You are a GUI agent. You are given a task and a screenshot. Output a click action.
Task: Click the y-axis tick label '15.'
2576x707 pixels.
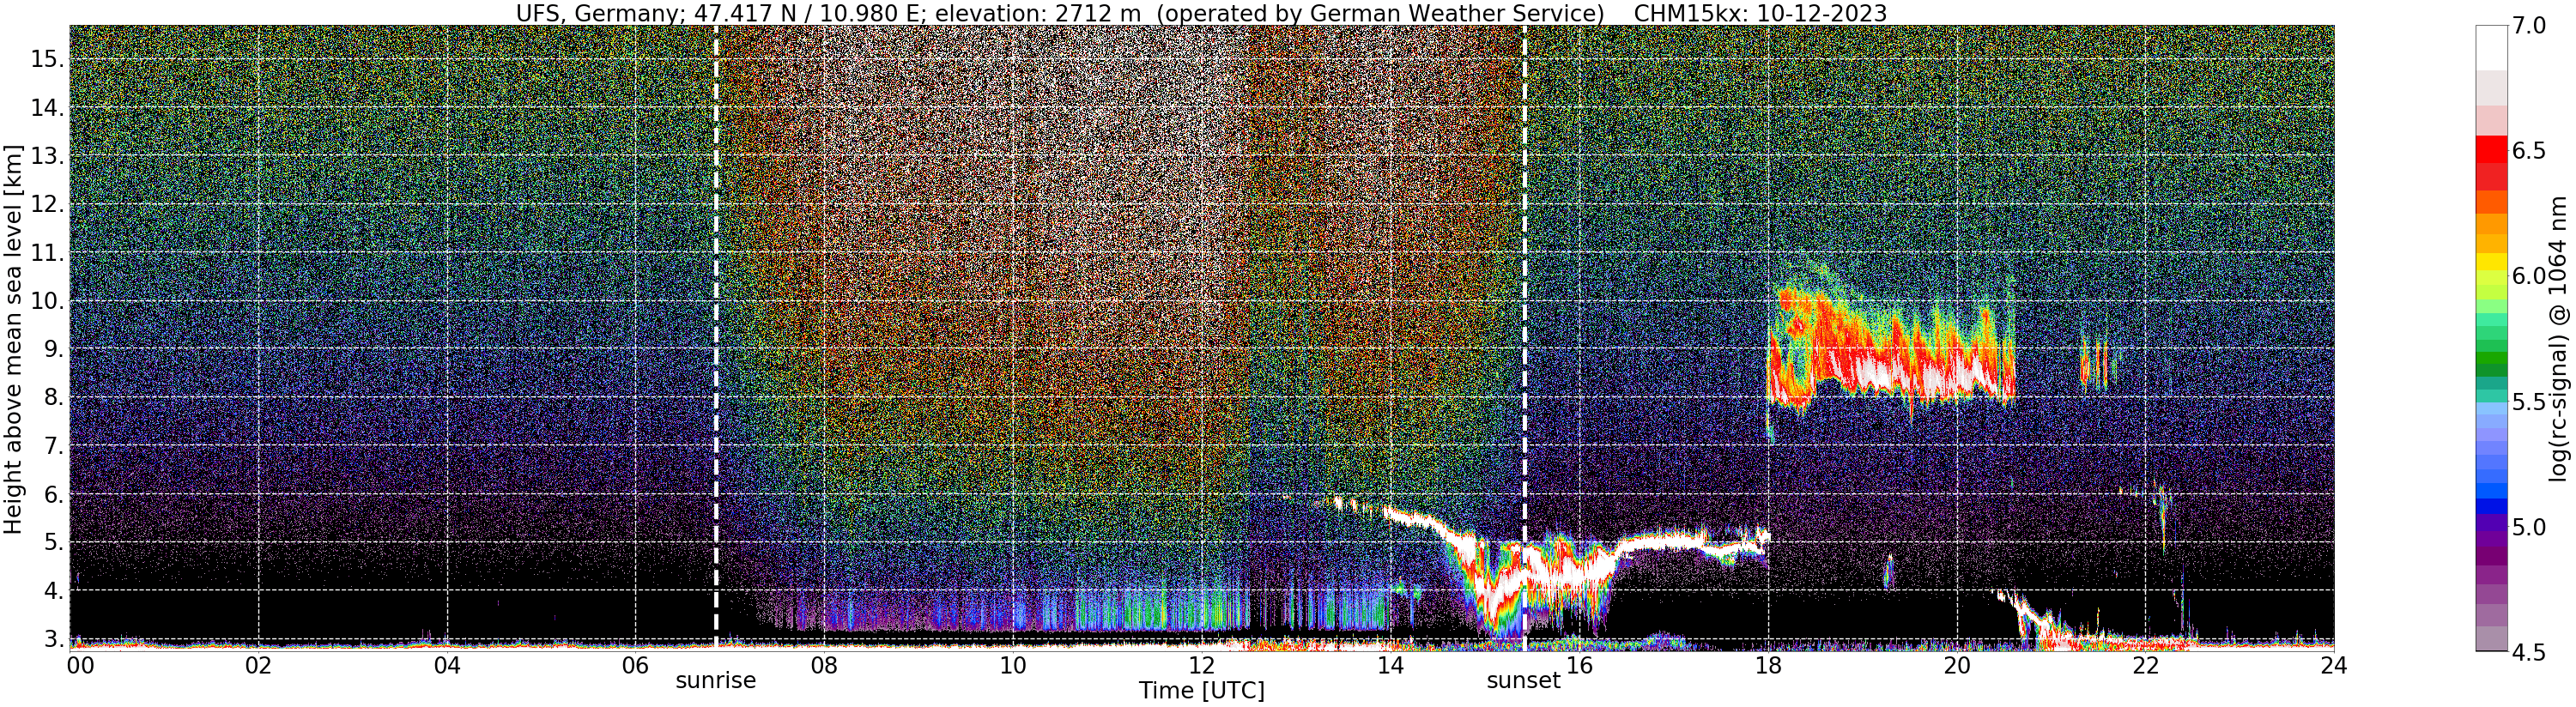tap(46, 59)
